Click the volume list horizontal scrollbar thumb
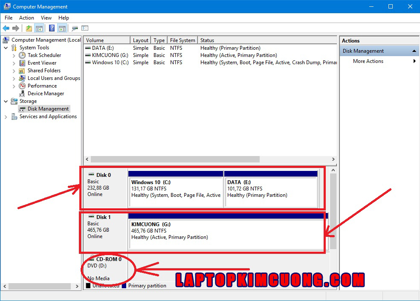The width and height of the screenshot is (420, 301). tap(175, 159)
